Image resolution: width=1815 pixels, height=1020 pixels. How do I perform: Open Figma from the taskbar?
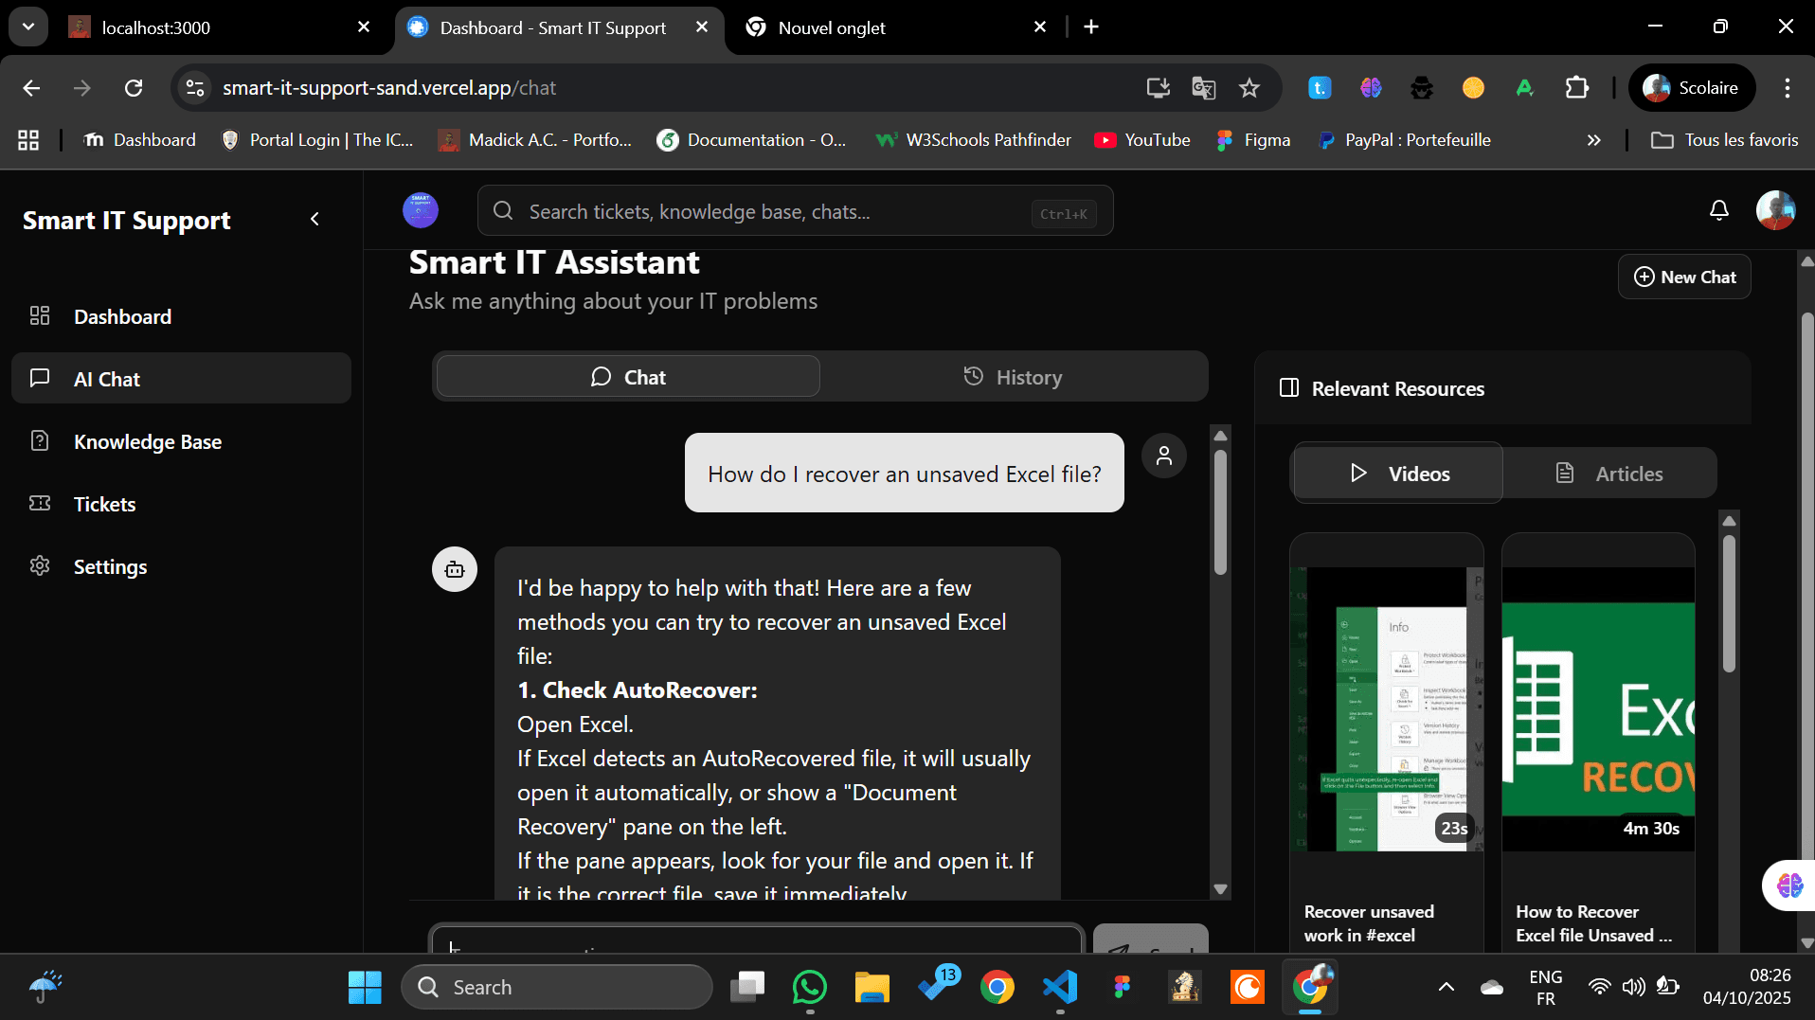point(1123,987)
